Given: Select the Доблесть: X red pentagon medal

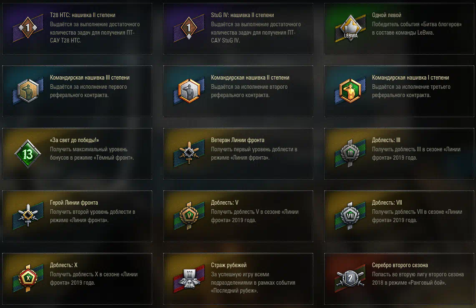Looking at the screenshot, I should (28, 278).
